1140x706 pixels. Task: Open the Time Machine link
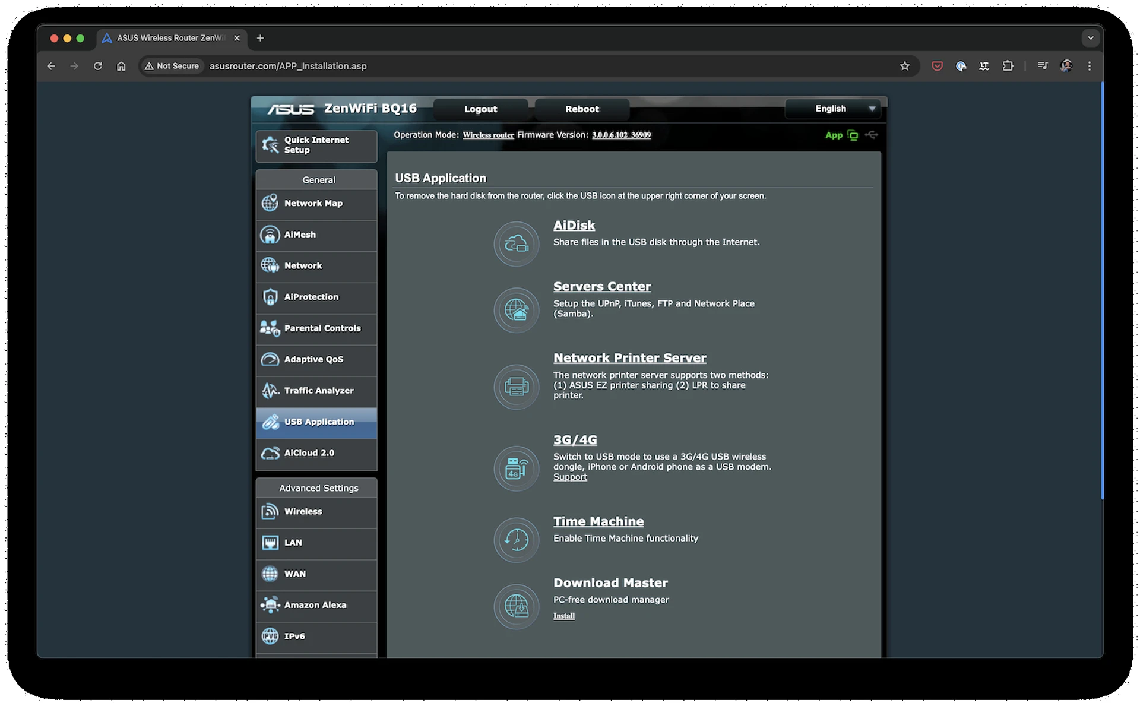point(598,522)
